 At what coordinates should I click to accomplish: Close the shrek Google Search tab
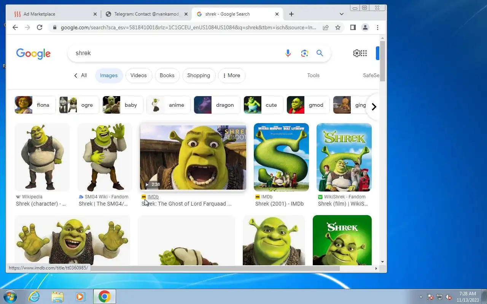coord(277,14)
